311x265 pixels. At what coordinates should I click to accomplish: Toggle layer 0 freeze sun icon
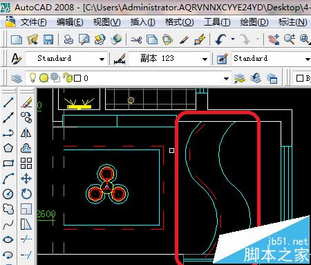(44, 78)
